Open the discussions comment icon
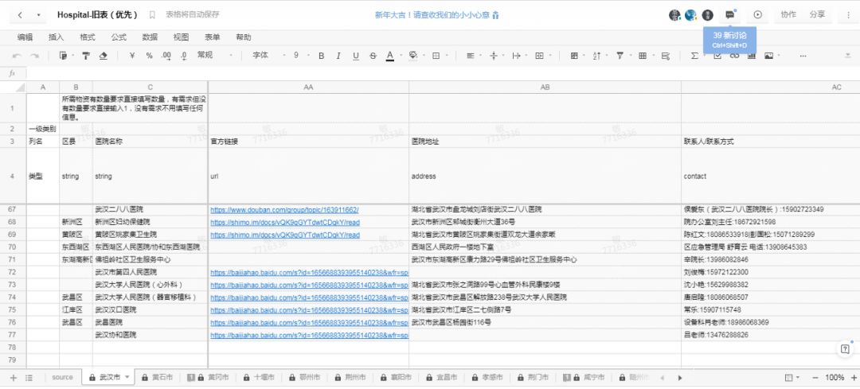This screenshot has height=389, width=860. 730,15
